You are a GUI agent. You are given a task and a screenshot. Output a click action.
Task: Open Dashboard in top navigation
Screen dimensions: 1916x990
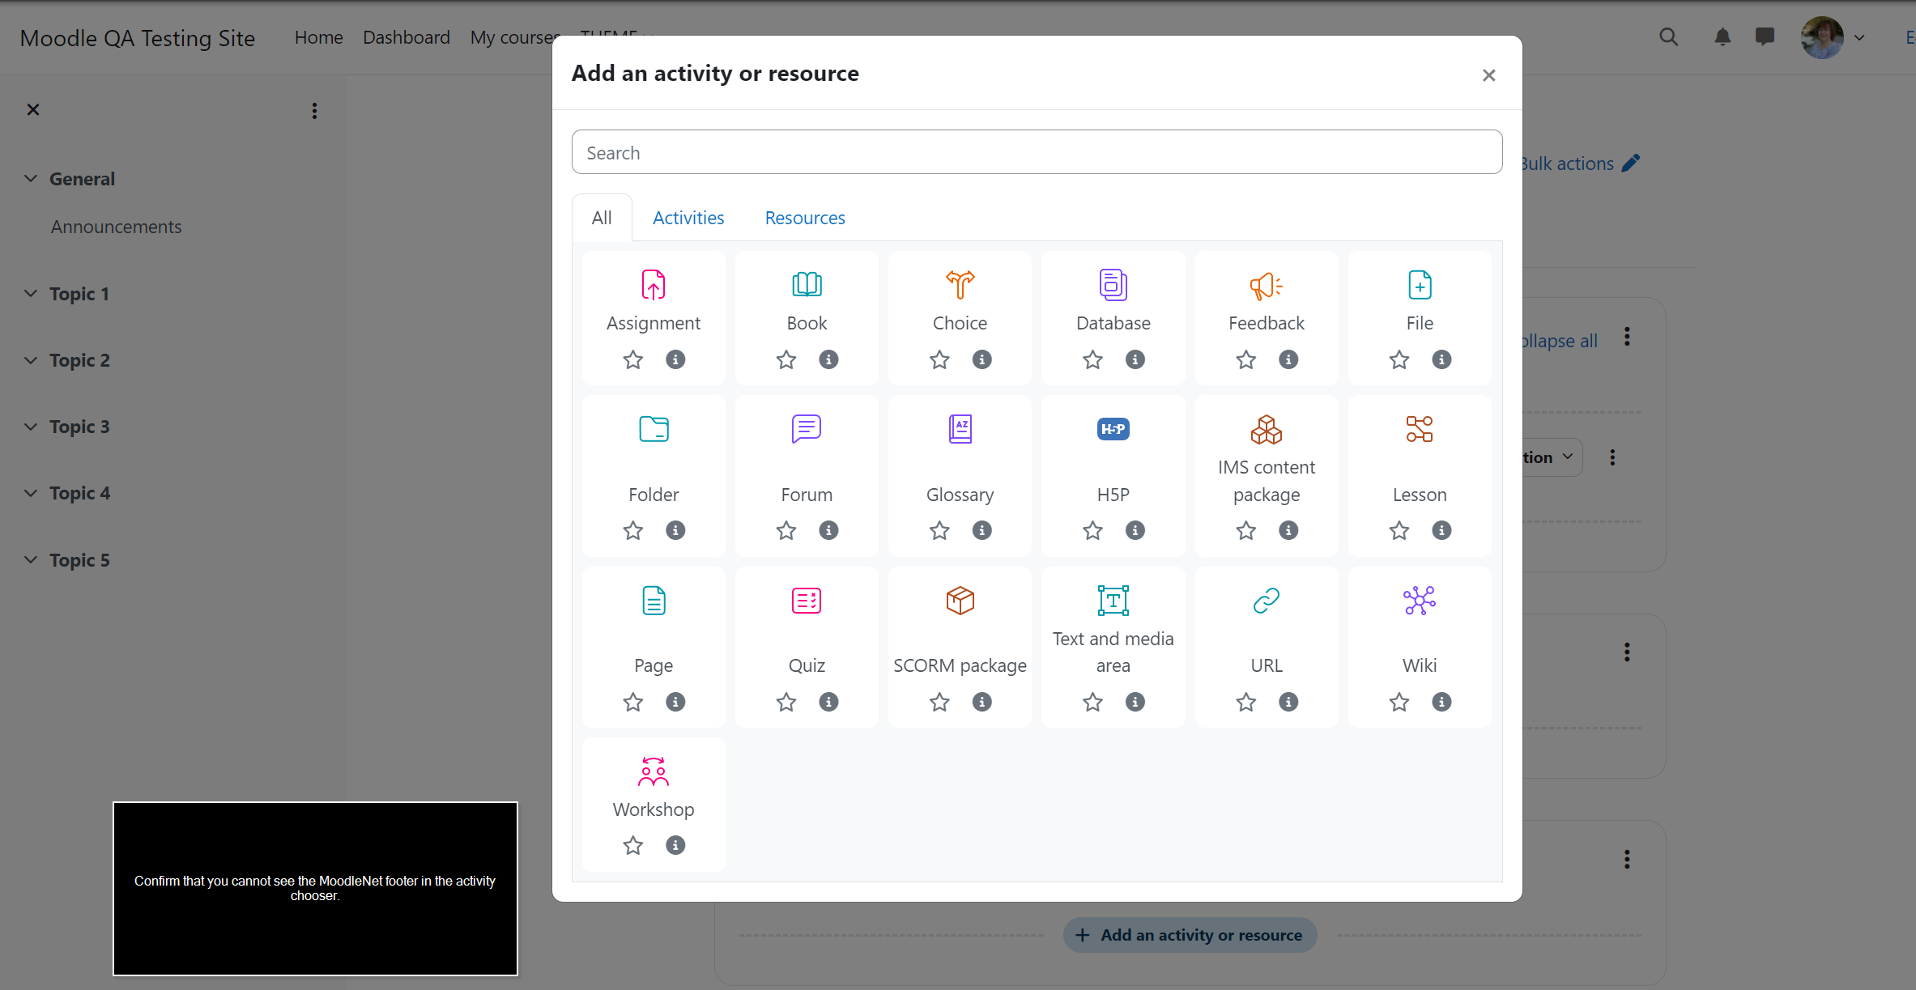coord(406,37)
